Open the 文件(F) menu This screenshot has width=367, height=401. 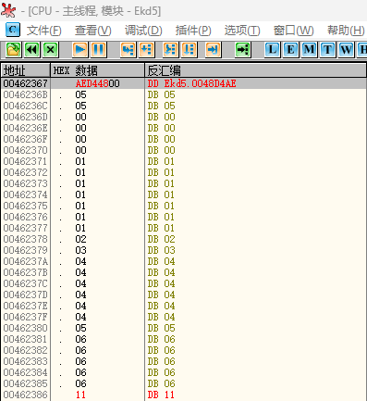pyautogui.click(x=43, y=31)
